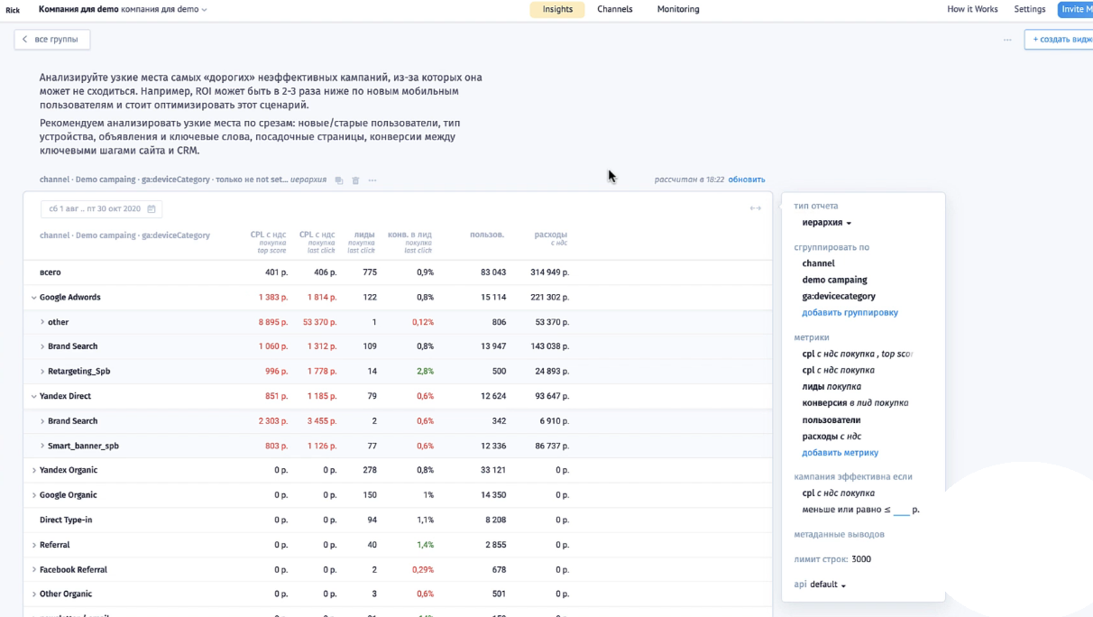This screenshot has height=617, width=1093.
Task: Switch to Insights tab
Action: coord(557,9)
